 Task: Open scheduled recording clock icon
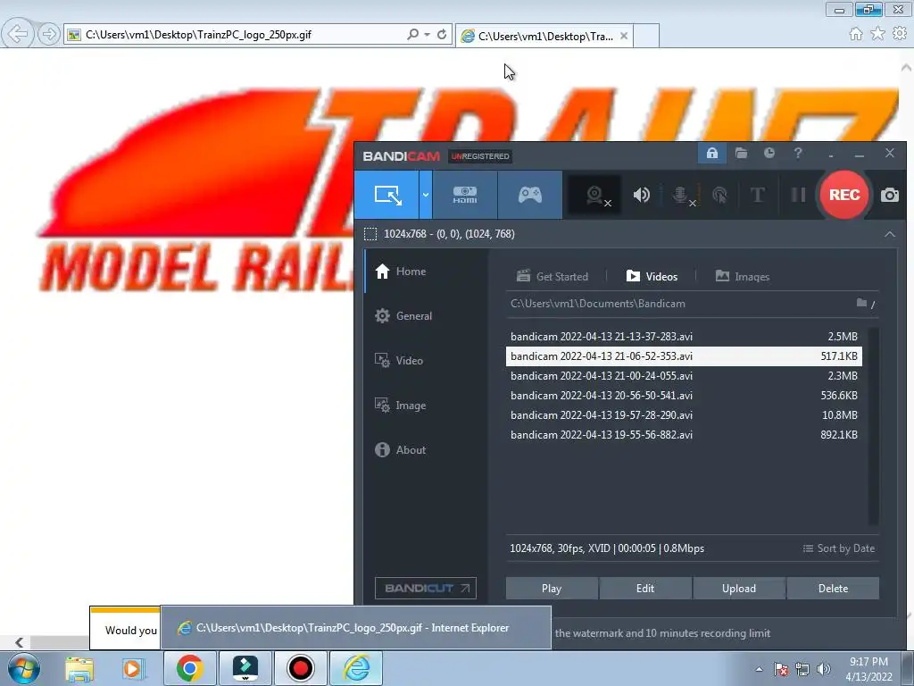[769, 154]
